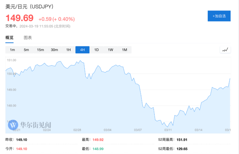
Task: Select the 4H timeframe
Action: coord(83,50)
